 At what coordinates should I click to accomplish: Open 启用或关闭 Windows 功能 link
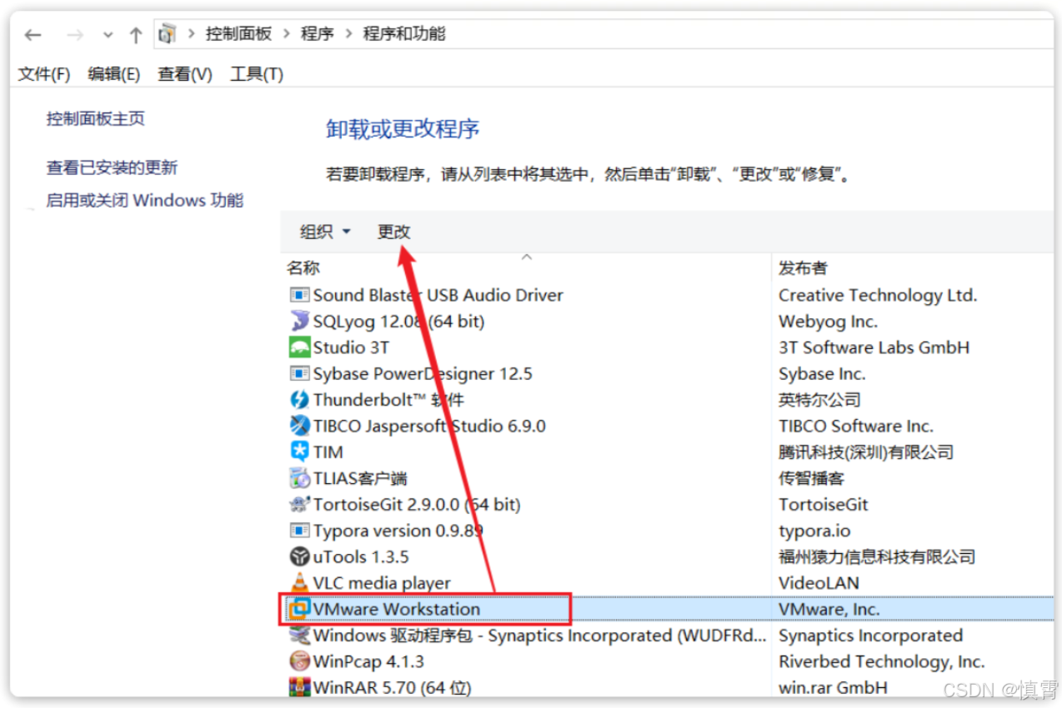(x=145, y=200)
